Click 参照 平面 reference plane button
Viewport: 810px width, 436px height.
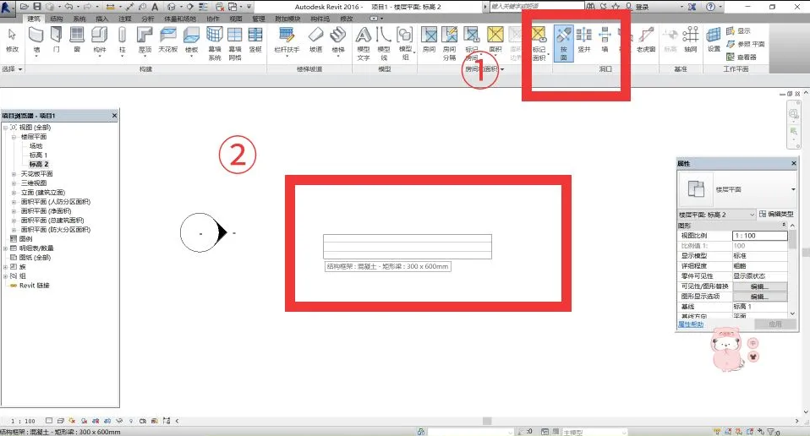[x=745, y=44]
